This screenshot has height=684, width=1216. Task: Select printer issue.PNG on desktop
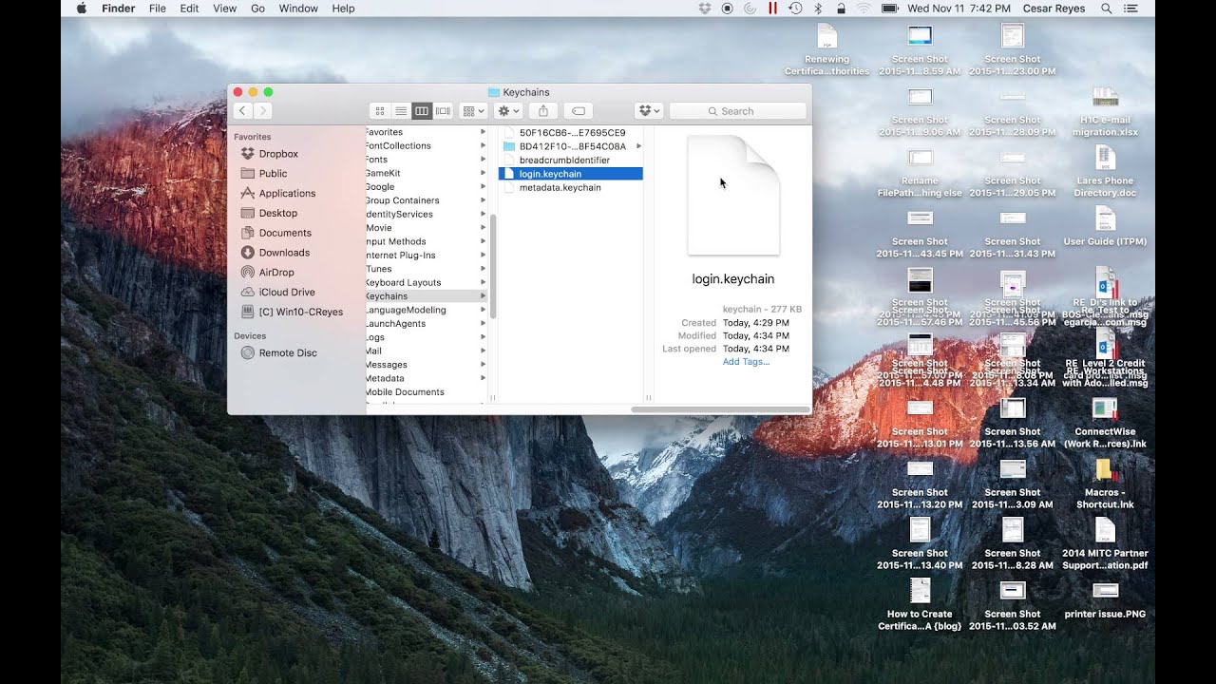pyautogui.click(x=1105, y=599)
